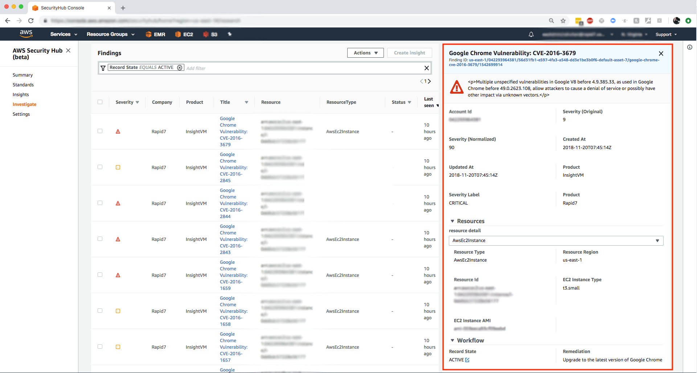Toggle the select-all findings checkbox

[x=100, y=102]
